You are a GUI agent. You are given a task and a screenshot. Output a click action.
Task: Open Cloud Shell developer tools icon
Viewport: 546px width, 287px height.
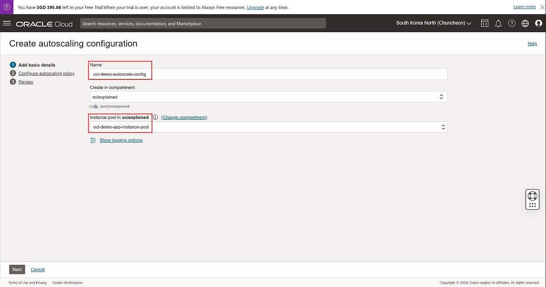point(485,23)
